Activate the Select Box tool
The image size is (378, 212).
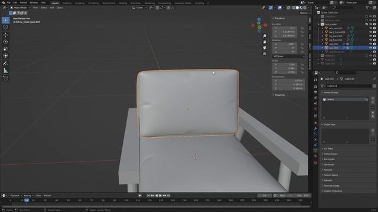coord(5,20)
